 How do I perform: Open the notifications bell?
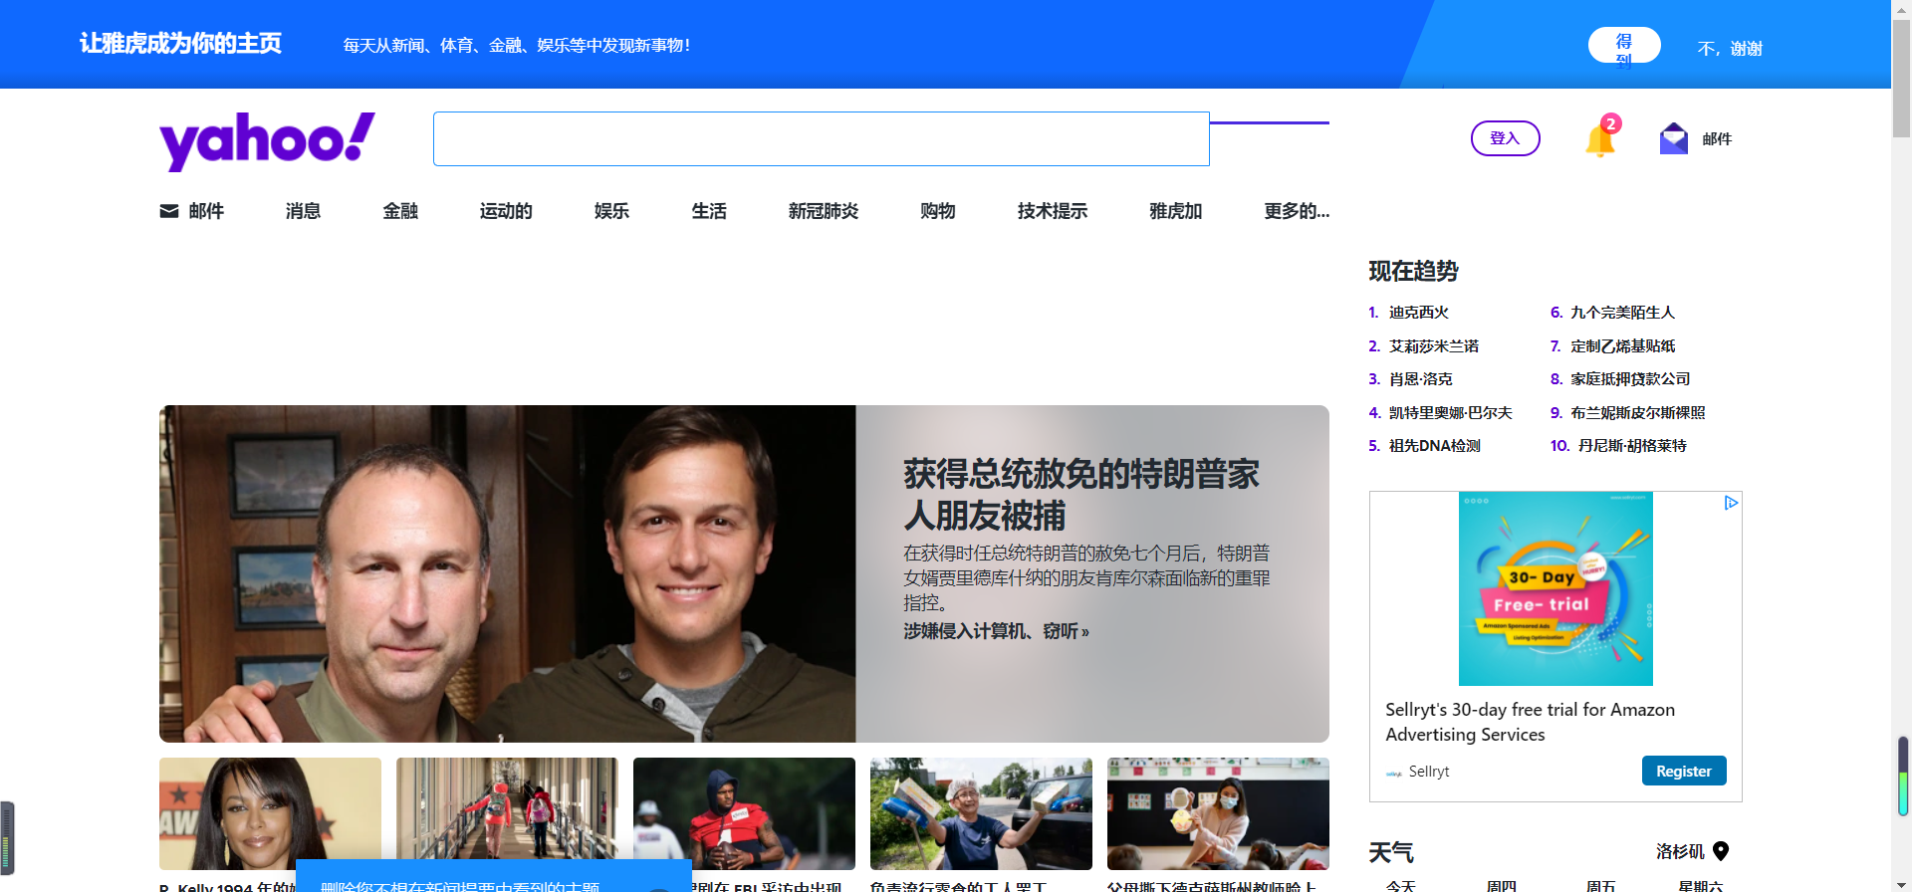(x=1599, y=140)
